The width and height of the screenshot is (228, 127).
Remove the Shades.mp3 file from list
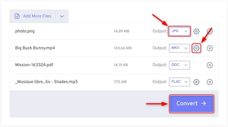click(210, 82)
